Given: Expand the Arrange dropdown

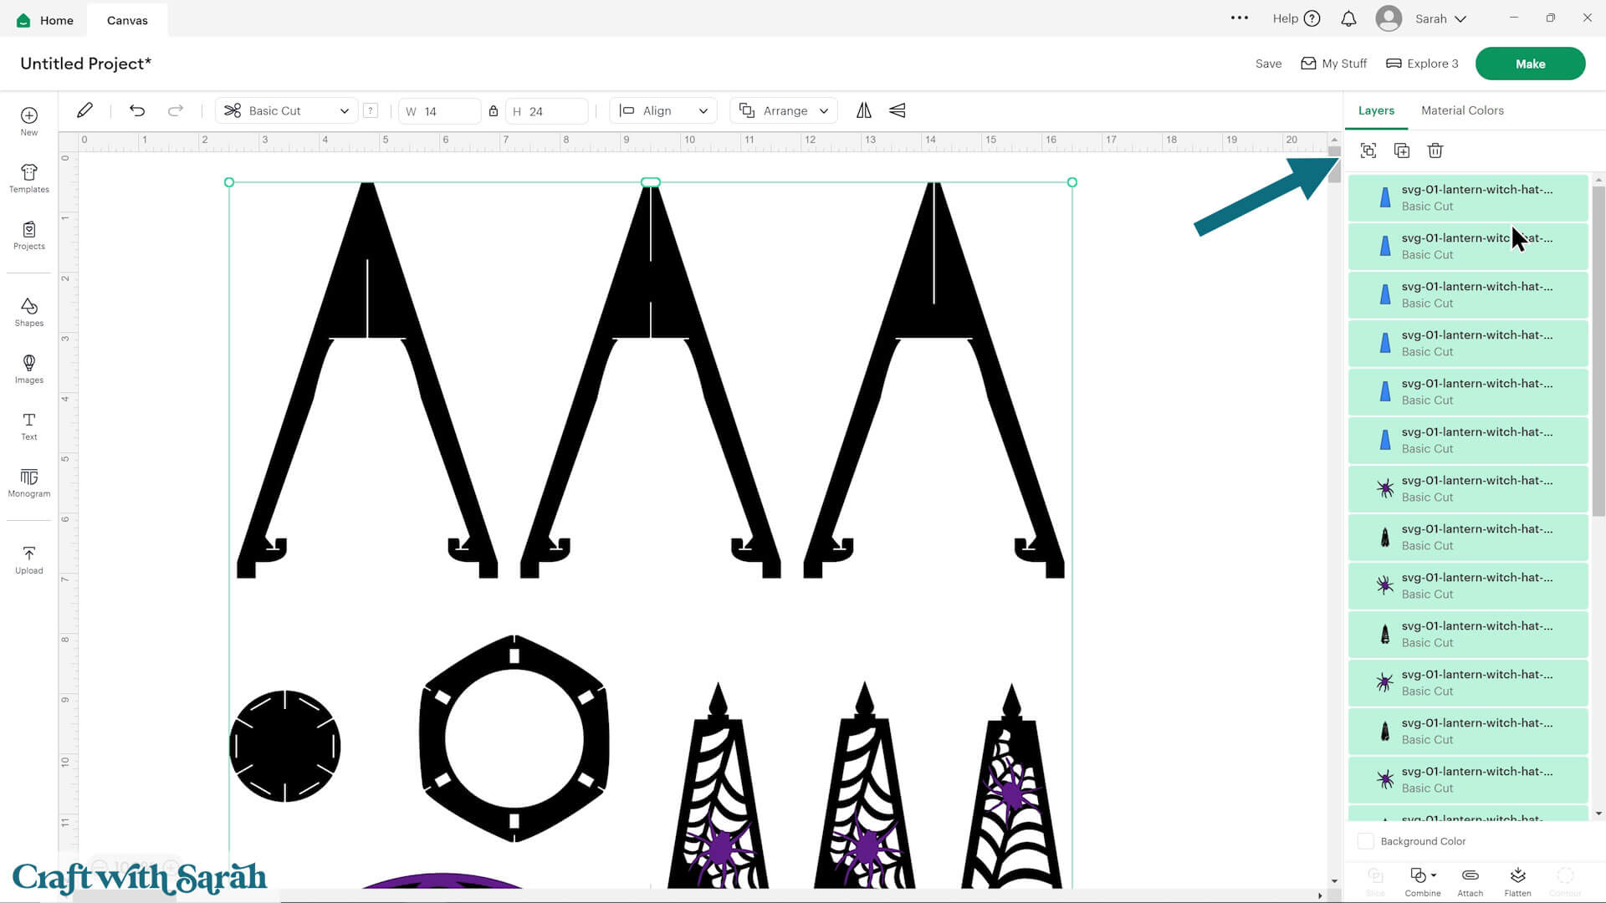Looking at the screenshot, I should pyautogui.click(x=784, y=110).
